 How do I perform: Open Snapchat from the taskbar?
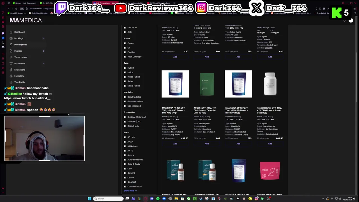(250, 199)
